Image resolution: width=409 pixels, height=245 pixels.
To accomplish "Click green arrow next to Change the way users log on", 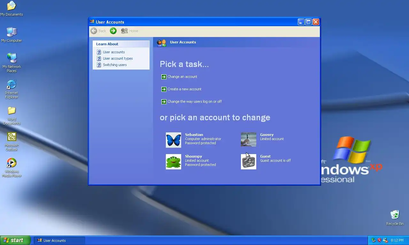I will [x=164, y=102].
